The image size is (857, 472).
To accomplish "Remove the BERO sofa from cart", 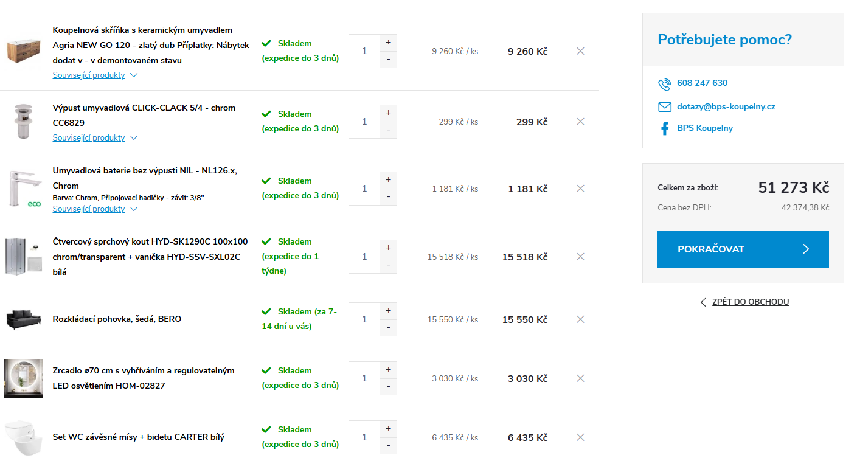I will click(580, 319).
